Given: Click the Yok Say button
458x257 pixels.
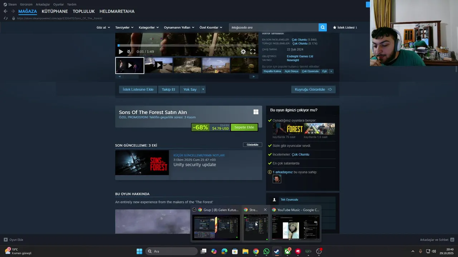Looking at the screenshot, I should click(190, 89).
